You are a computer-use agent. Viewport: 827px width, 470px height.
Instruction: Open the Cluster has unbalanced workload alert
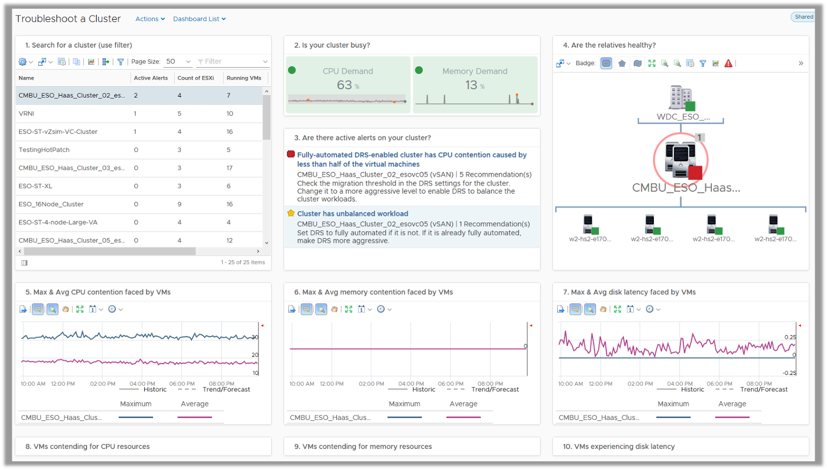click(353, 214)
